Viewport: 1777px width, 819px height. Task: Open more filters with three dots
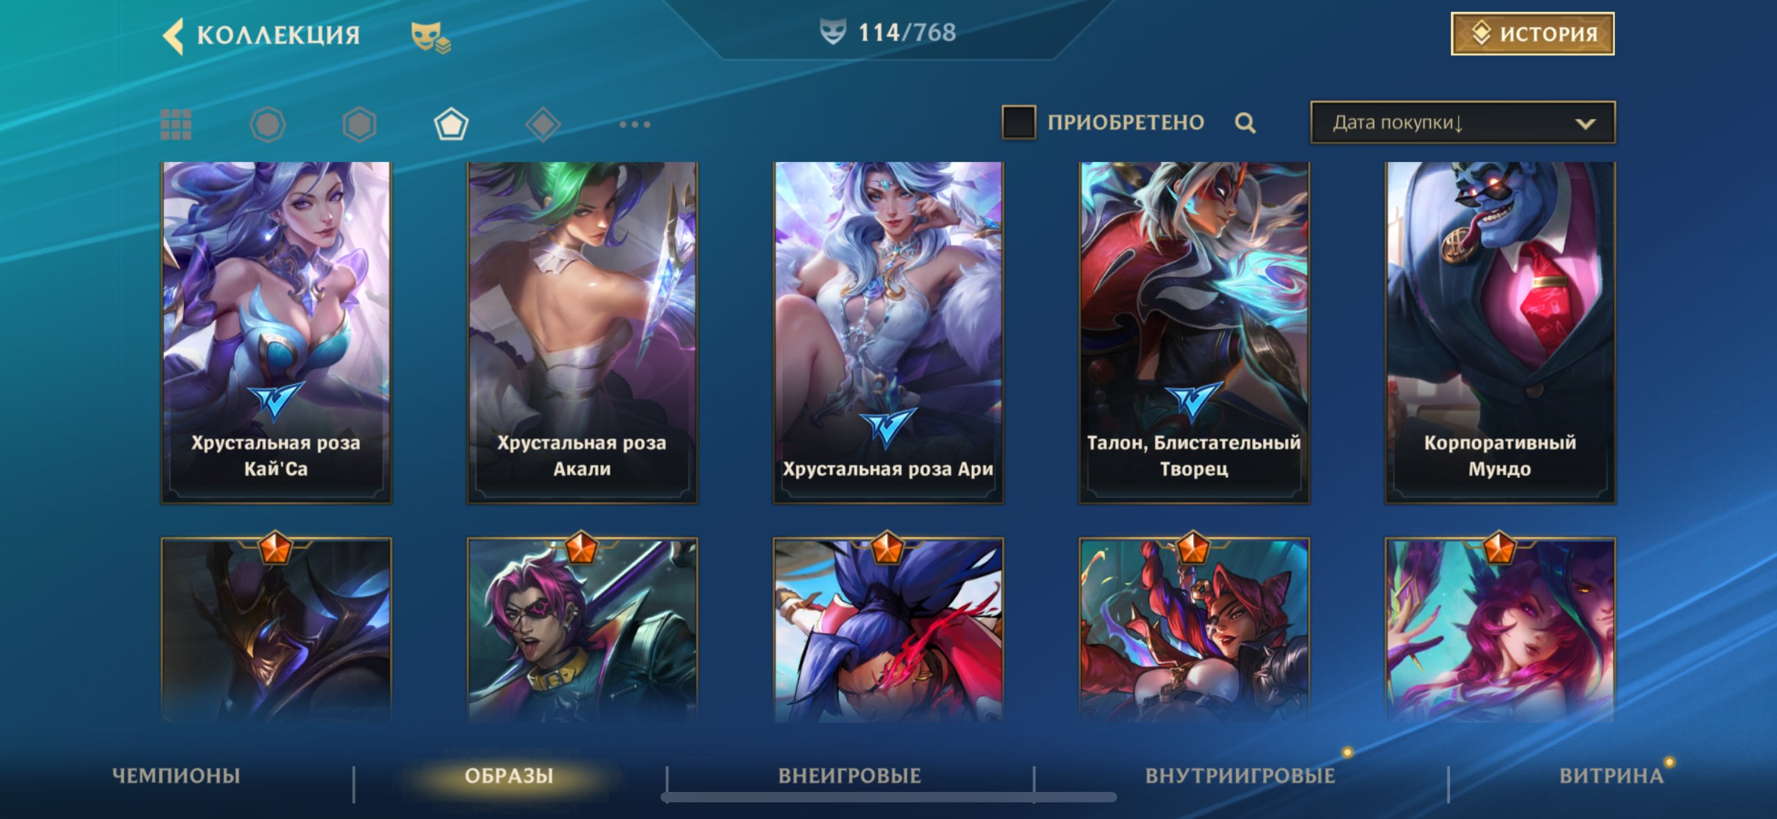635,124
